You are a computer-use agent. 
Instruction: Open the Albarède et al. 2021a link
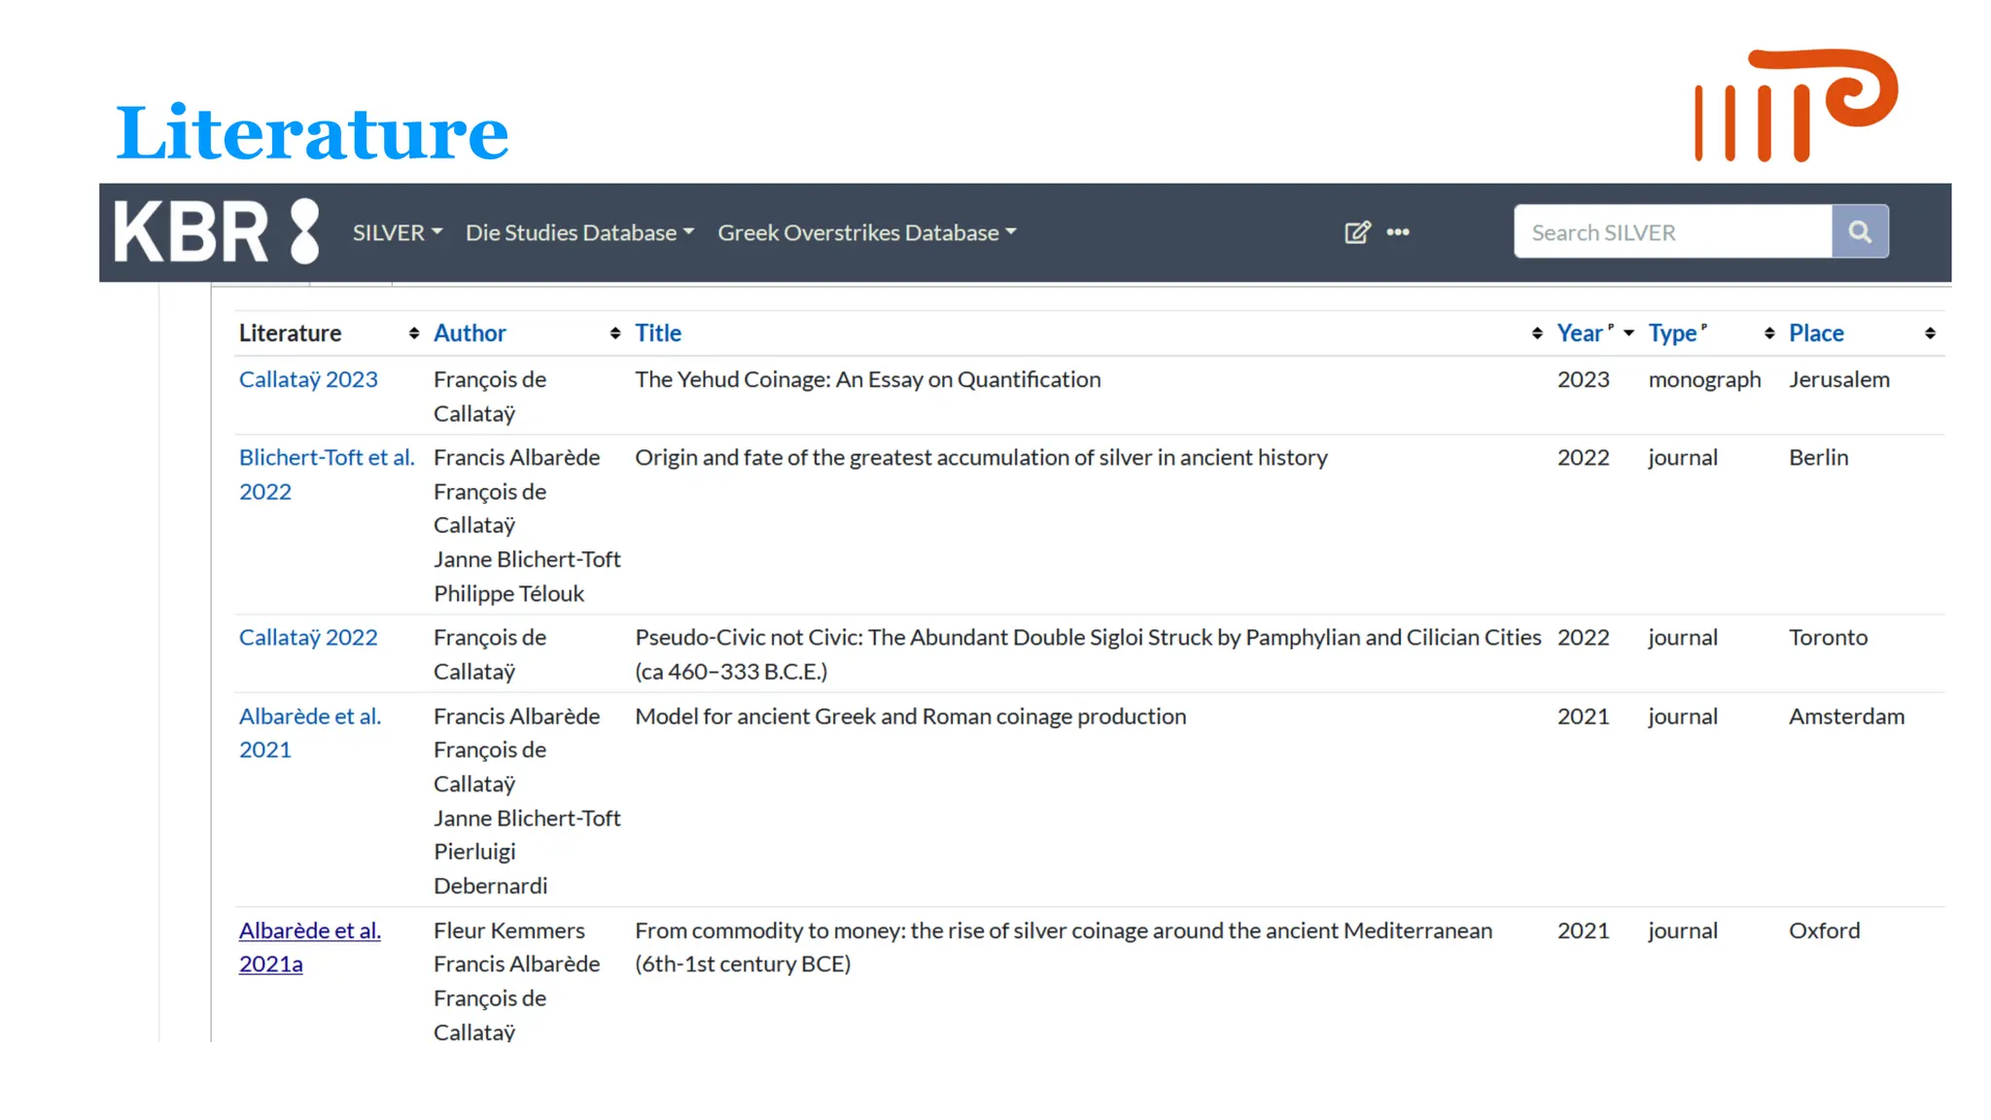[x=309, y=931]
